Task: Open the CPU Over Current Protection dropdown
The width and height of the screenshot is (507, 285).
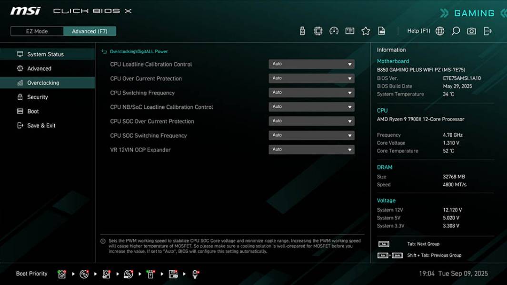Action: tap(312, 78)
